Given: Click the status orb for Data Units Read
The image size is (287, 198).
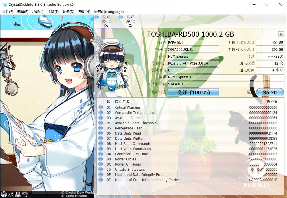Looking at the screenshot, I should (x=101, y=133).
